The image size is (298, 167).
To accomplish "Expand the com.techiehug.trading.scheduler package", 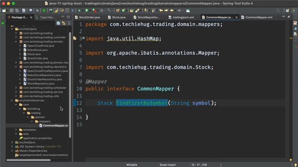I will click(x=16, y=88).
